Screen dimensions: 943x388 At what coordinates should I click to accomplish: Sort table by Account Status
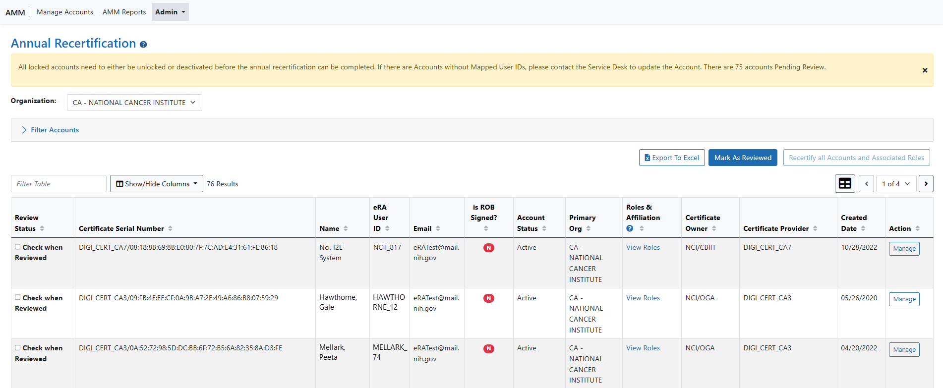click(544, 228)
